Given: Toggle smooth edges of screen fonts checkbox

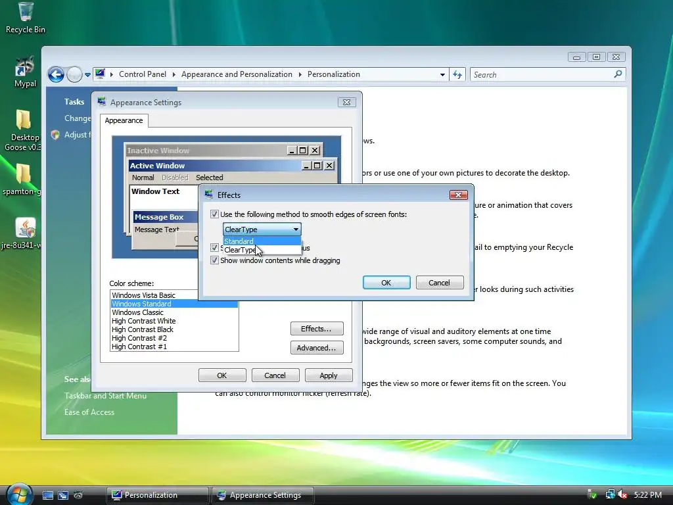Looking at the screenshot, I should coord(214,214).
